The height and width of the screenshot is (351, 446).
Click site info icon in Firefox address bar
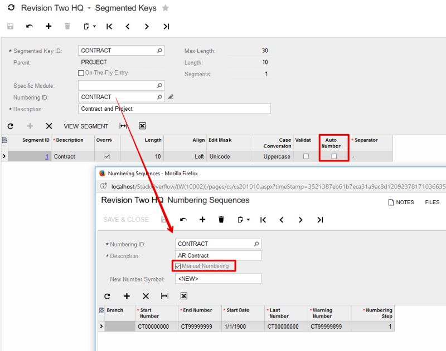(104, 186)
